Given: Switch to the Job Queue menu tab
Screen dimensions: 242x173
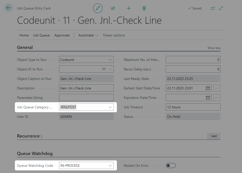Looking at the screenshot, I should (41, 35).
